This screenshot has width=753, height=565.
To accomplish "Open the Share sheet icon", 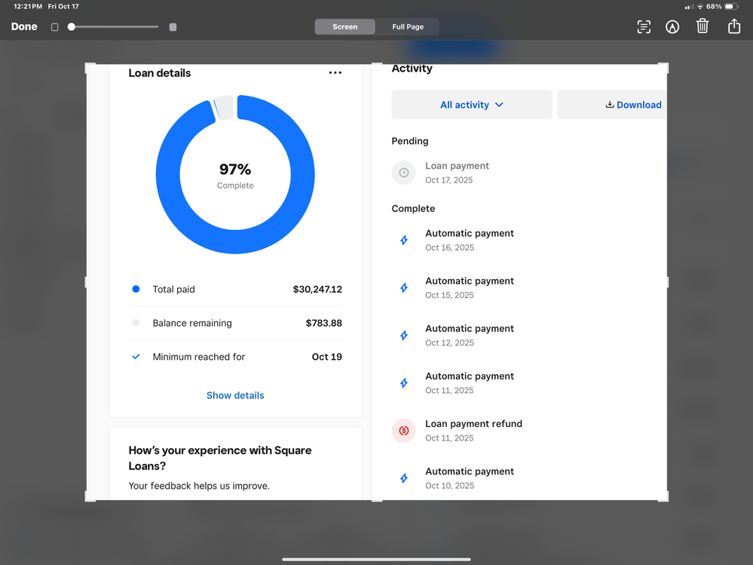I will tap(733, 26).
